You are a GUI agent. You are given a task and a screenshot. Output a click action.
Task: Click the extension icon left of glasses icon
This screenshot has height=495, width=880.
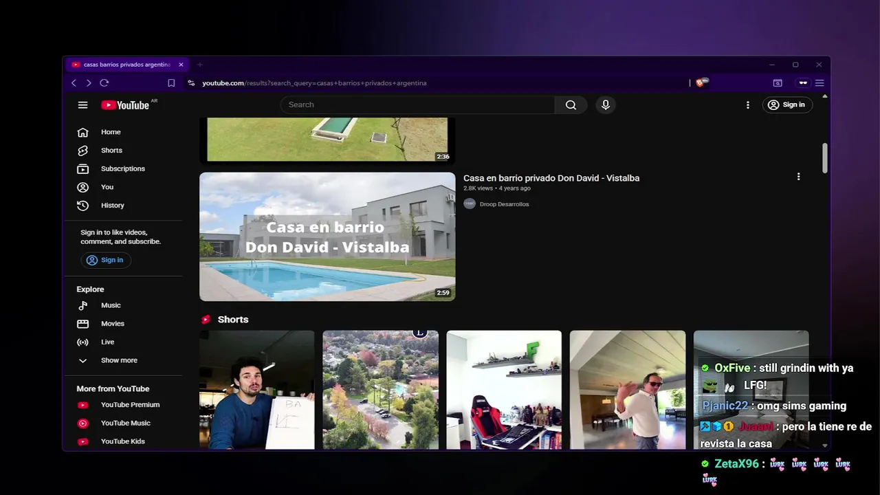(x=778, y=83)
